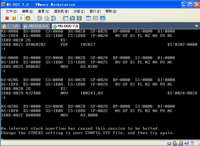Click the VMware application icon in the title bar
Image resolution: width=200 pixels, height=146 pixels.
(3, 4)
